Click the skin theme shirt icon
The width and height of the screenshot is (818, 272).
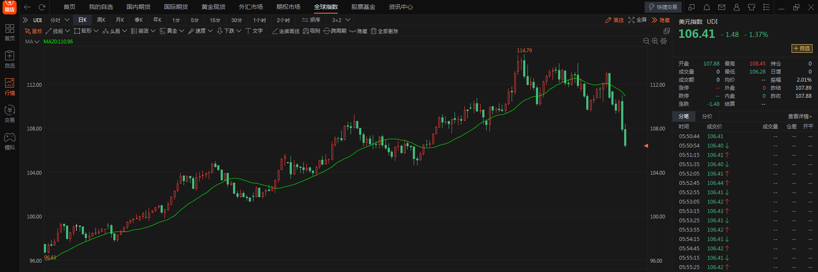[x=751, y=7]
